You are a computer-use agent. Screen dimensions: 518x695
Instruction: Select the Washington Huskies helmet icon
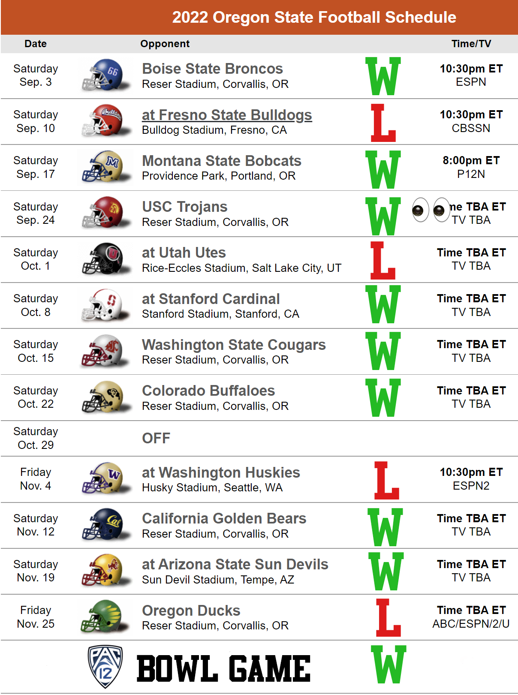click(x=105, y=478)
